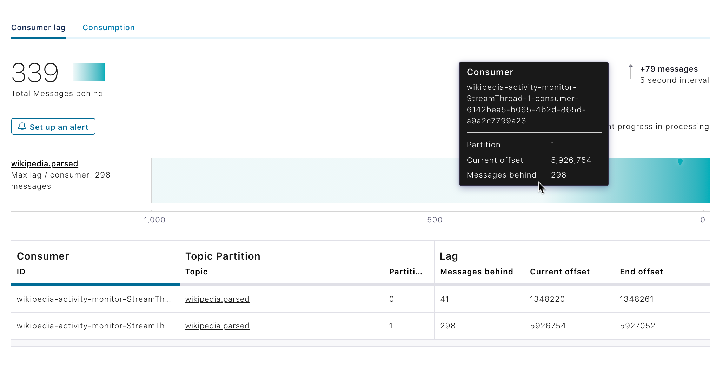Click the Max lag / consumer text
This screenshot has width=716, height=381.
coord(61,180)
